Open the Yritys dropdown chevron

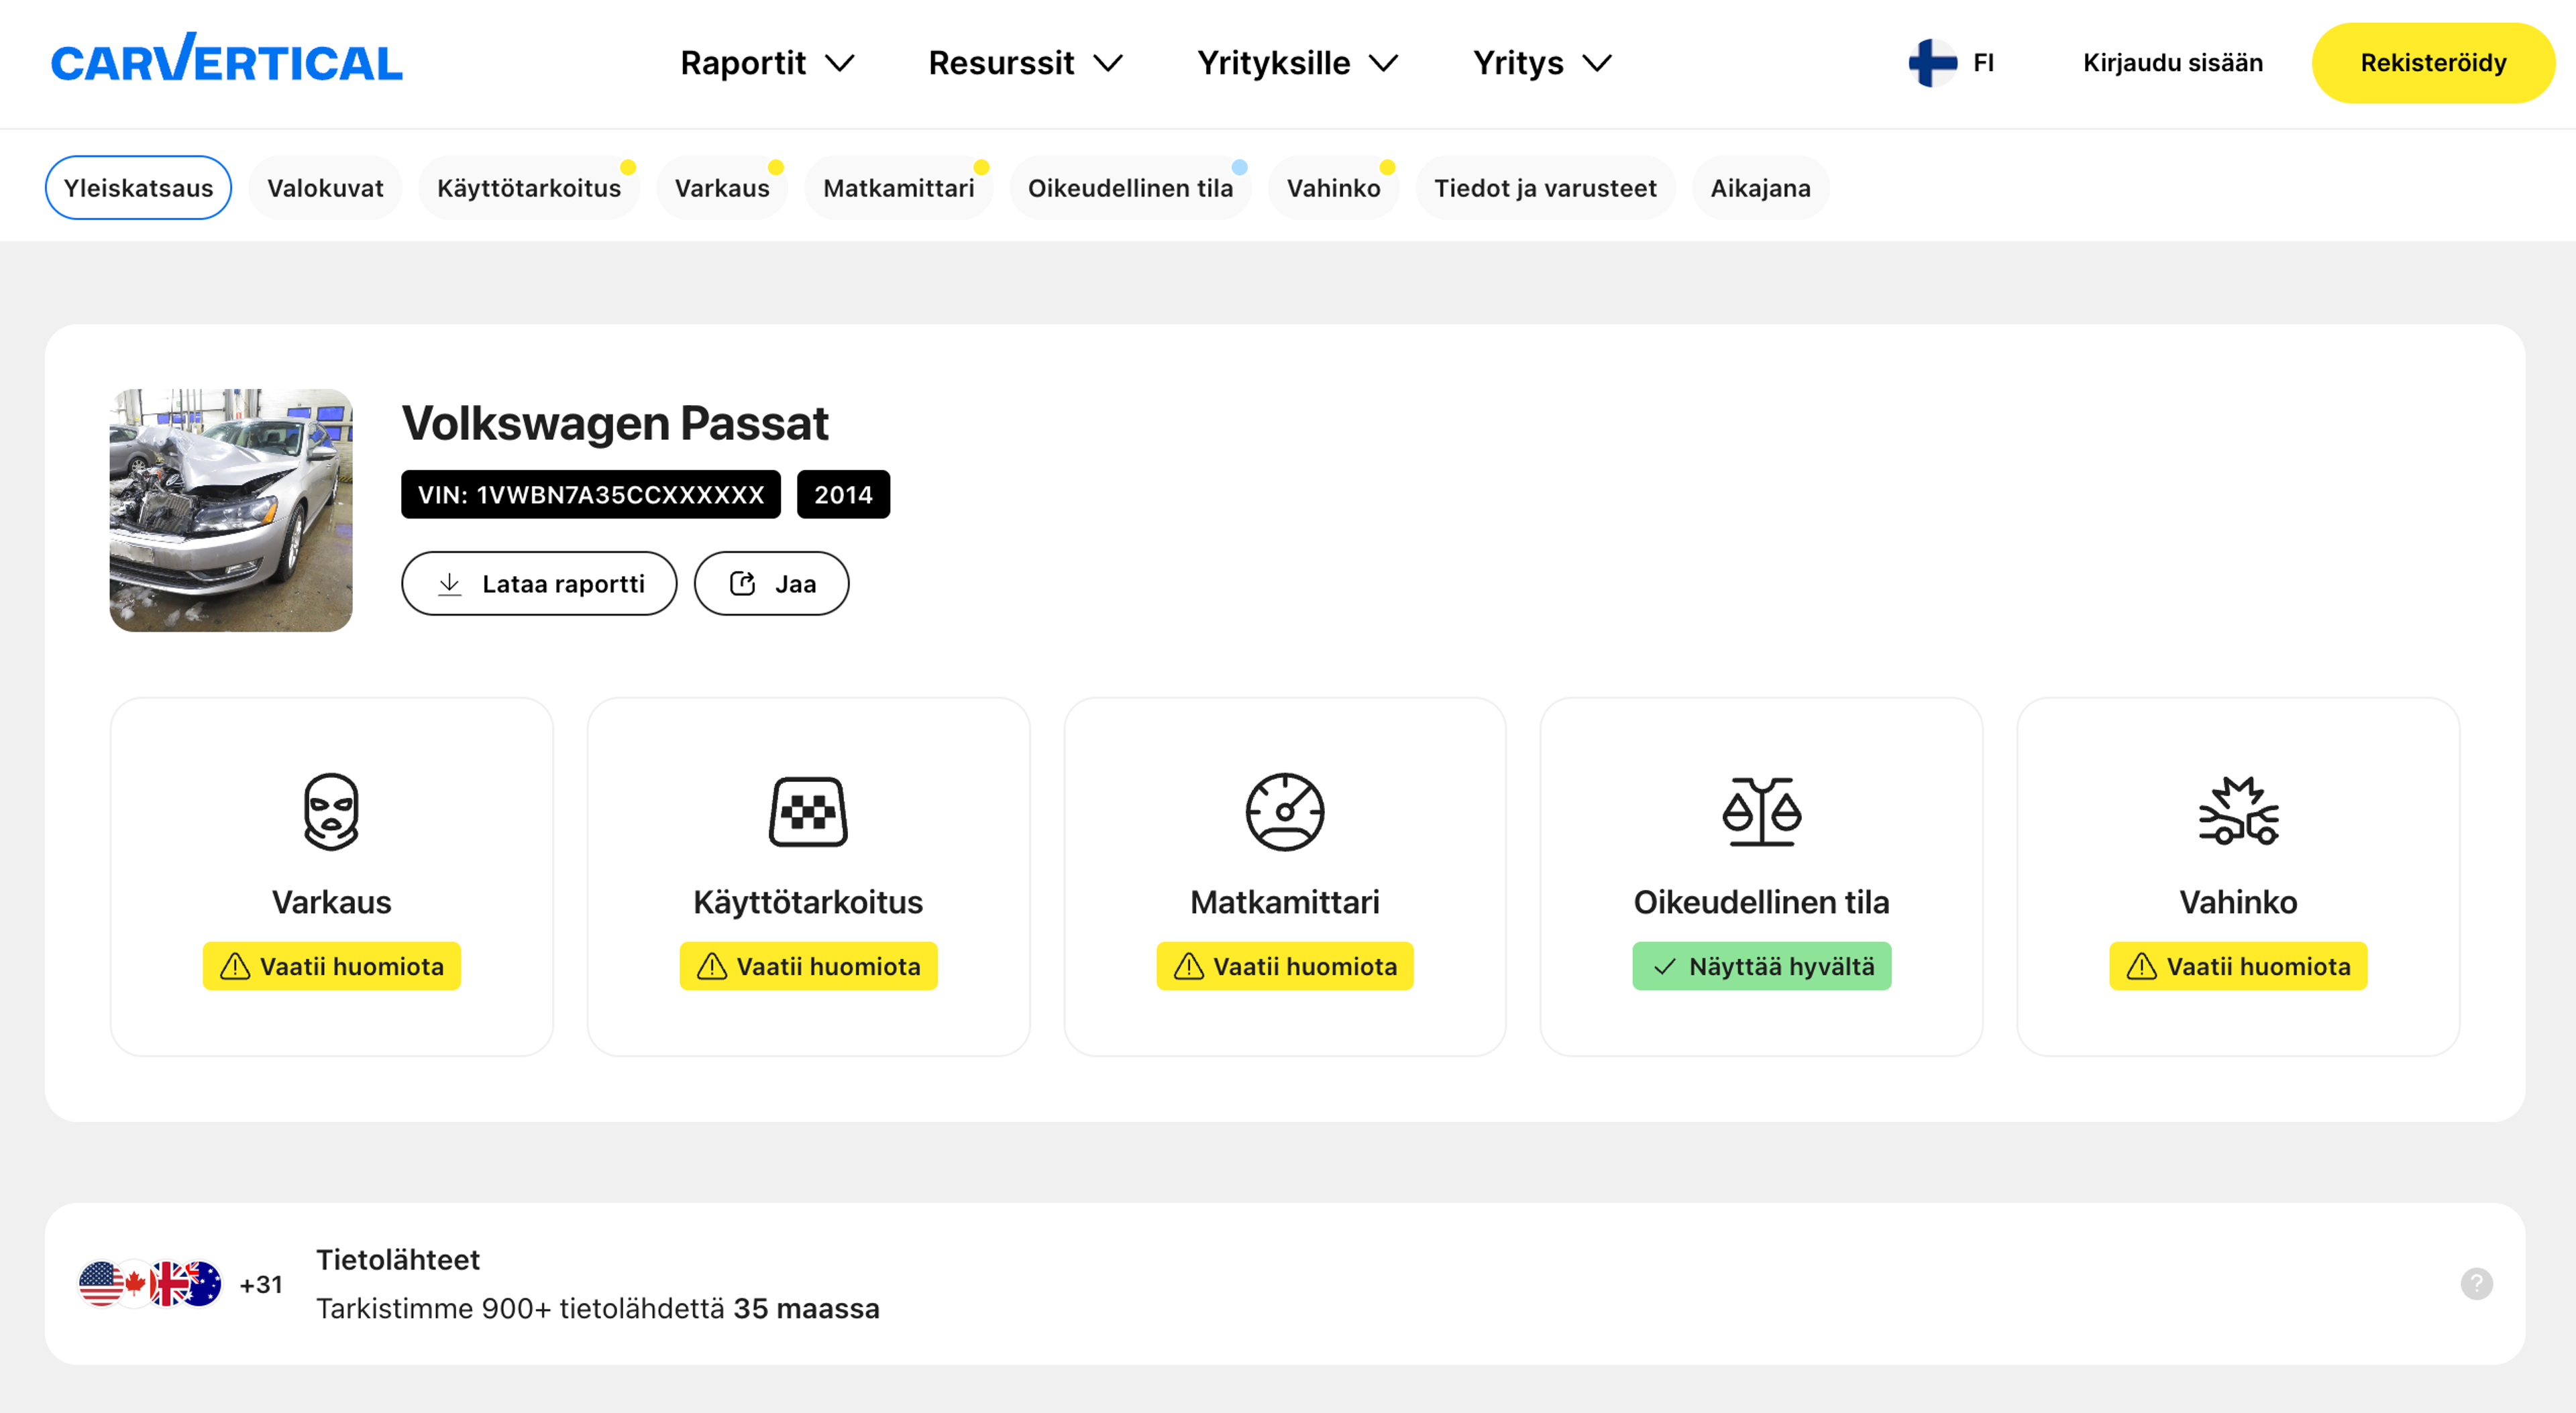[1597, 63]
